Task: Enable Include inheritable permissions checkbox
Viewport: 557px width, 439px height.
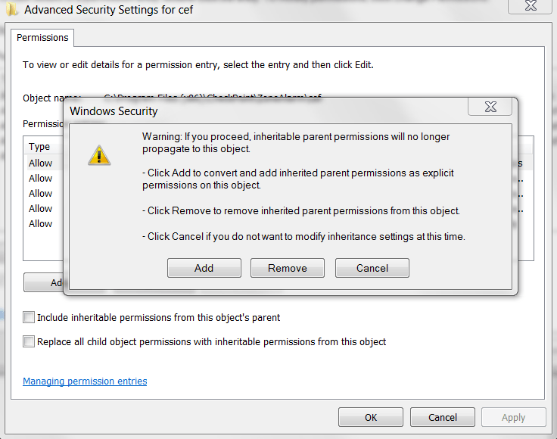Action: click(30, 317)
